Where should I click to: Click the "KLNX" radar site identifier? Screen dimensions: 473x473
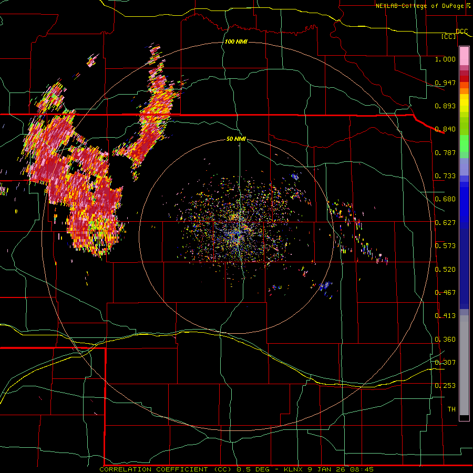click(x=294, y=469)
